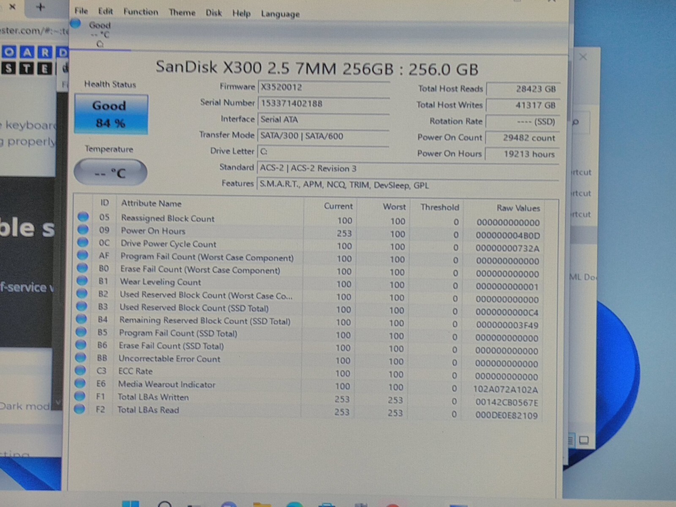Viewport: 676px width, 507px height.
Task: Click the Drive Letter field
Action: click(323, 152)
